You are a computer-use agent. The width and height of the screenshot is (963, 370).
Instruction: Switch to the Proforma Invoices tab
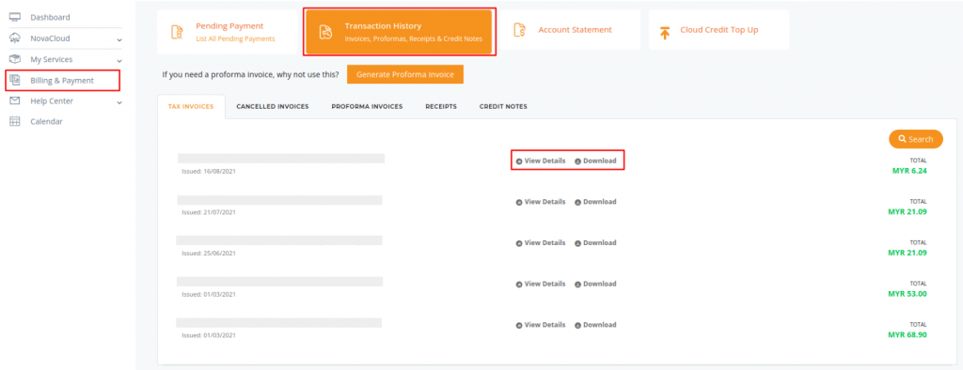coord(367,106)
